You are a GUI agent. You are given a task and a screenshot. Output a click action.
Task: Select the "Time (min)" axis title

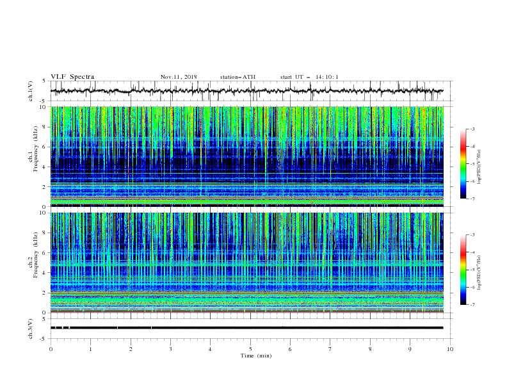[x=256, y=355]
